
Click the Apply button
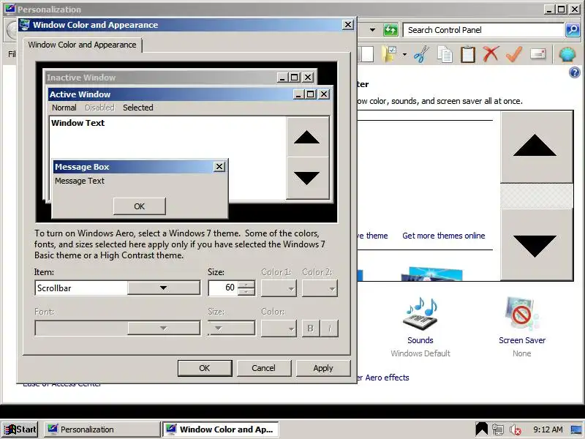[323, 368]
